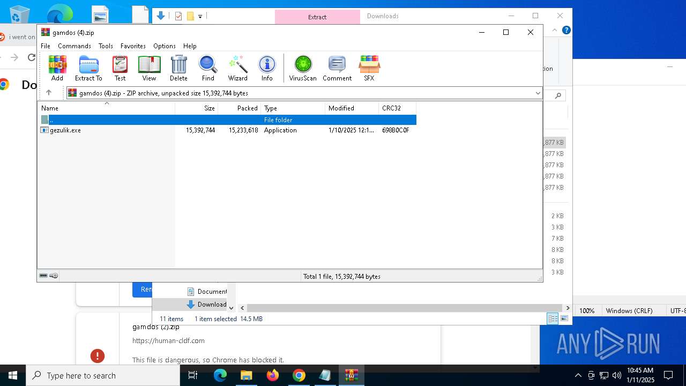686x386 pixels.
Task: Switch to WinRAR on the taskbar
Action: coord(352,375)
